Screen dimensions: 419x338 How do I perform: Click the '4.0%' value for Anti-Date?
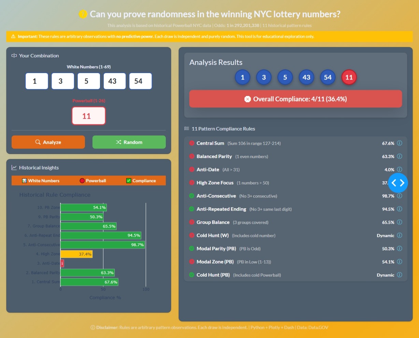coord(389,169)
